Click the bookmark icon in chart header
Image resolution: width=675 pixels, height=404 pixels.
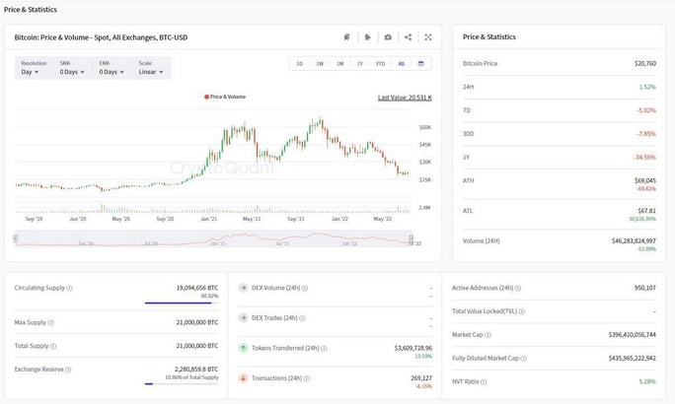[346, 37]
